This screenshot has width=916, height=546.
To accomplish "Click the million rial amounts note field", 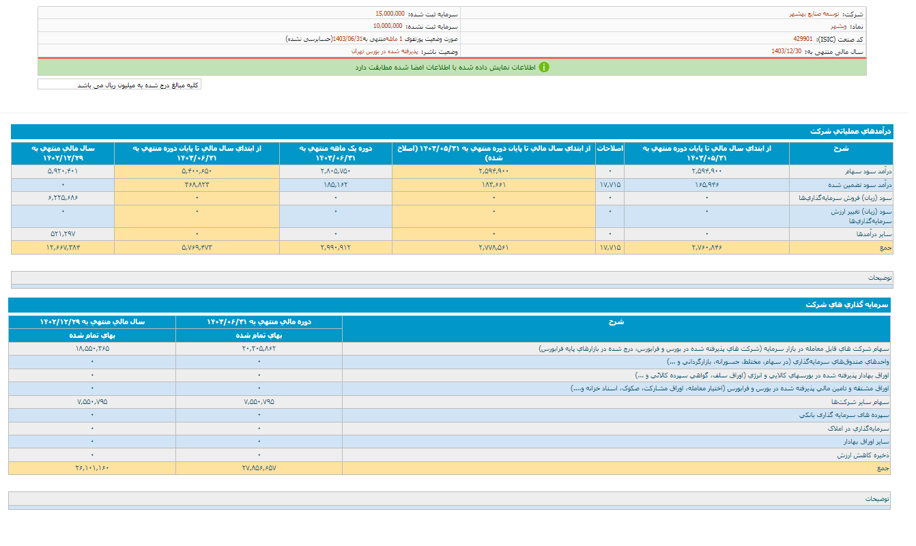I will point(119,85).
